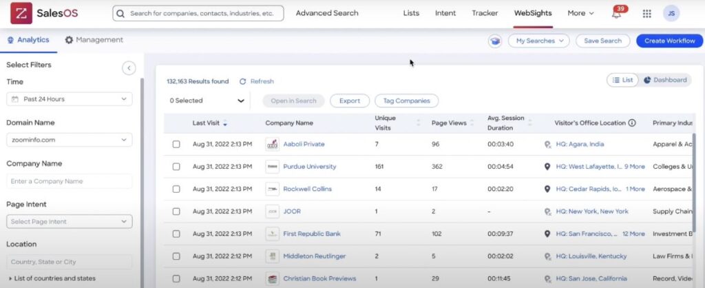
Task: Open the JS user avatar menu
Action: [671, 14]
